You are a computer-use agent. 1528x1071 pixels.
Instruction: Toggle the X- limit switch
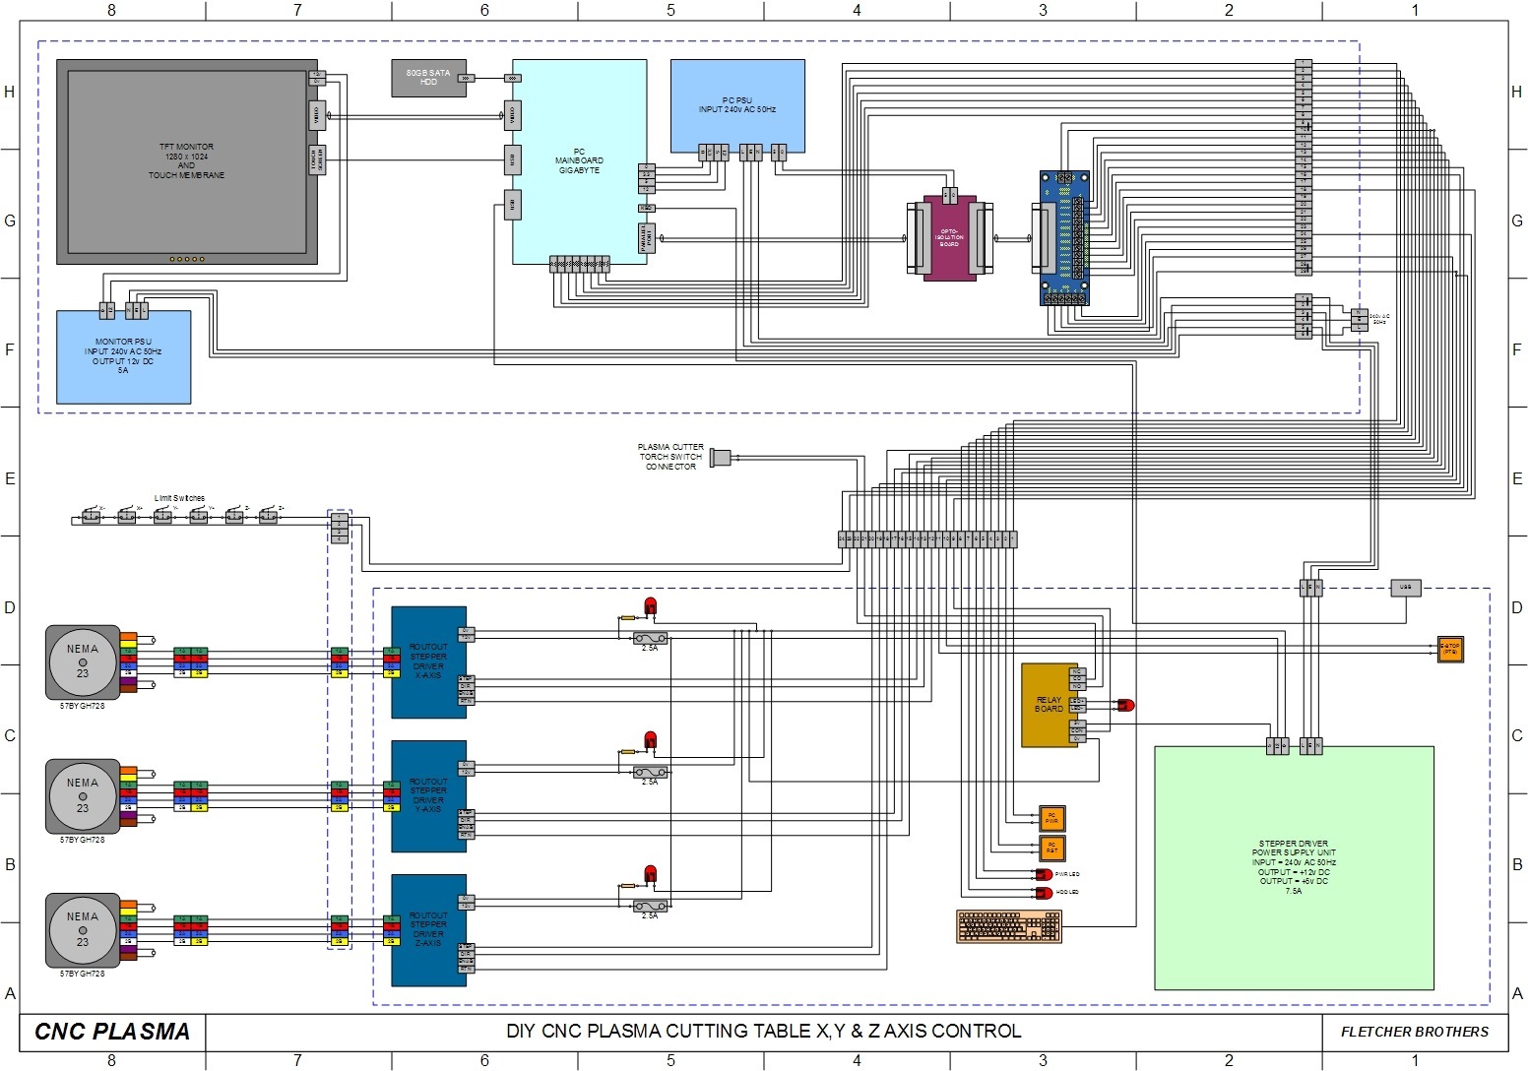click(x=91, y=516)
